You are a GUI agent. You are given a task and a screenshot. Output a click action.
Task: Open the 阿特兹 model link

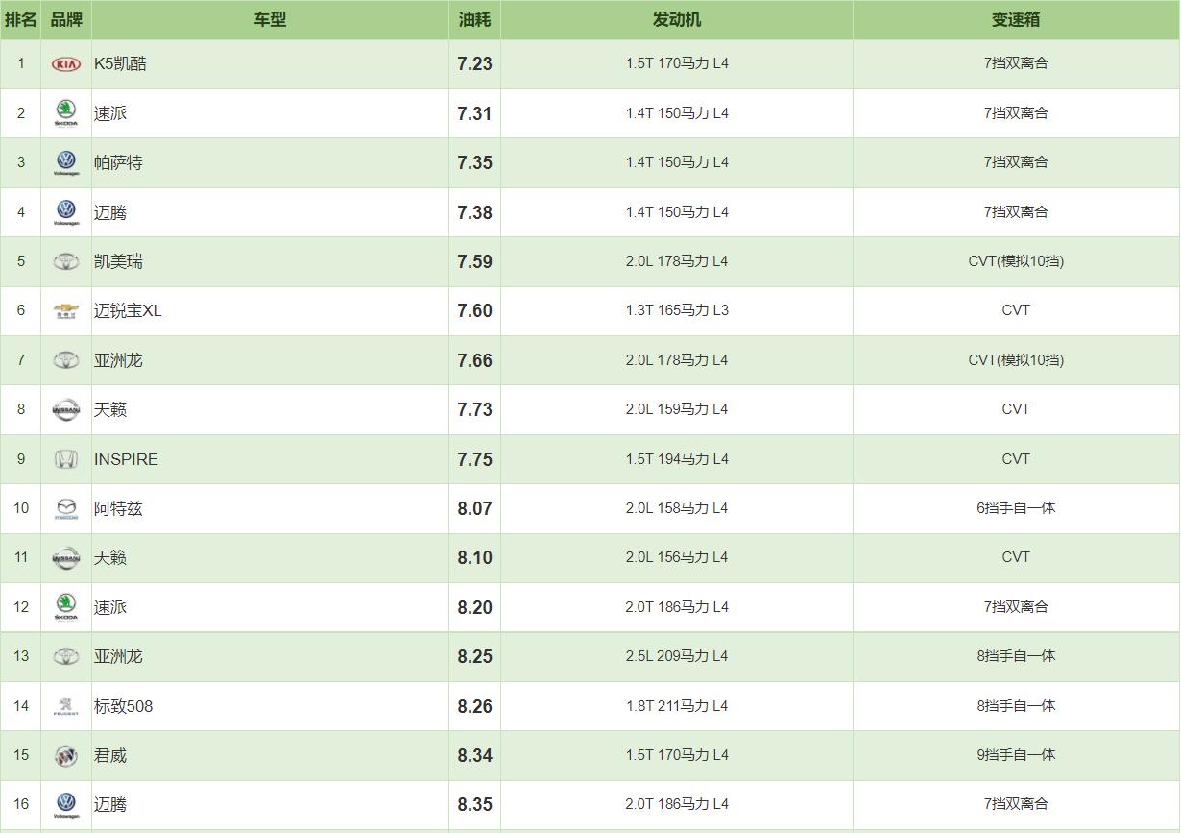[x=118, y=508]
